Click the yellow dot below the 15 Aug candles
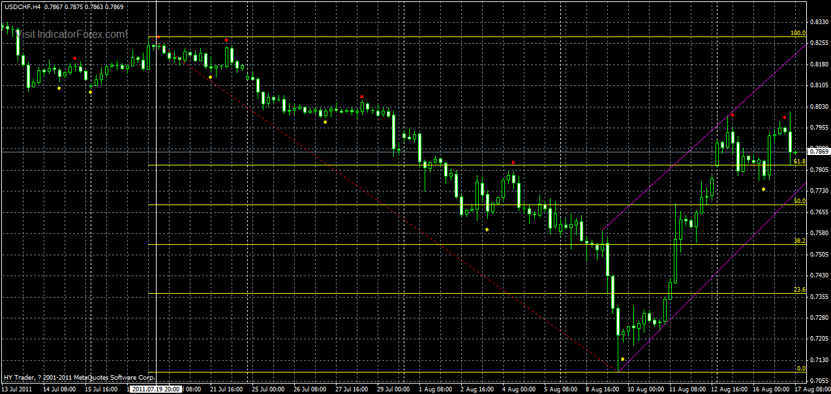Viewport: 831px width, 394px height. (x=763, y=189)
